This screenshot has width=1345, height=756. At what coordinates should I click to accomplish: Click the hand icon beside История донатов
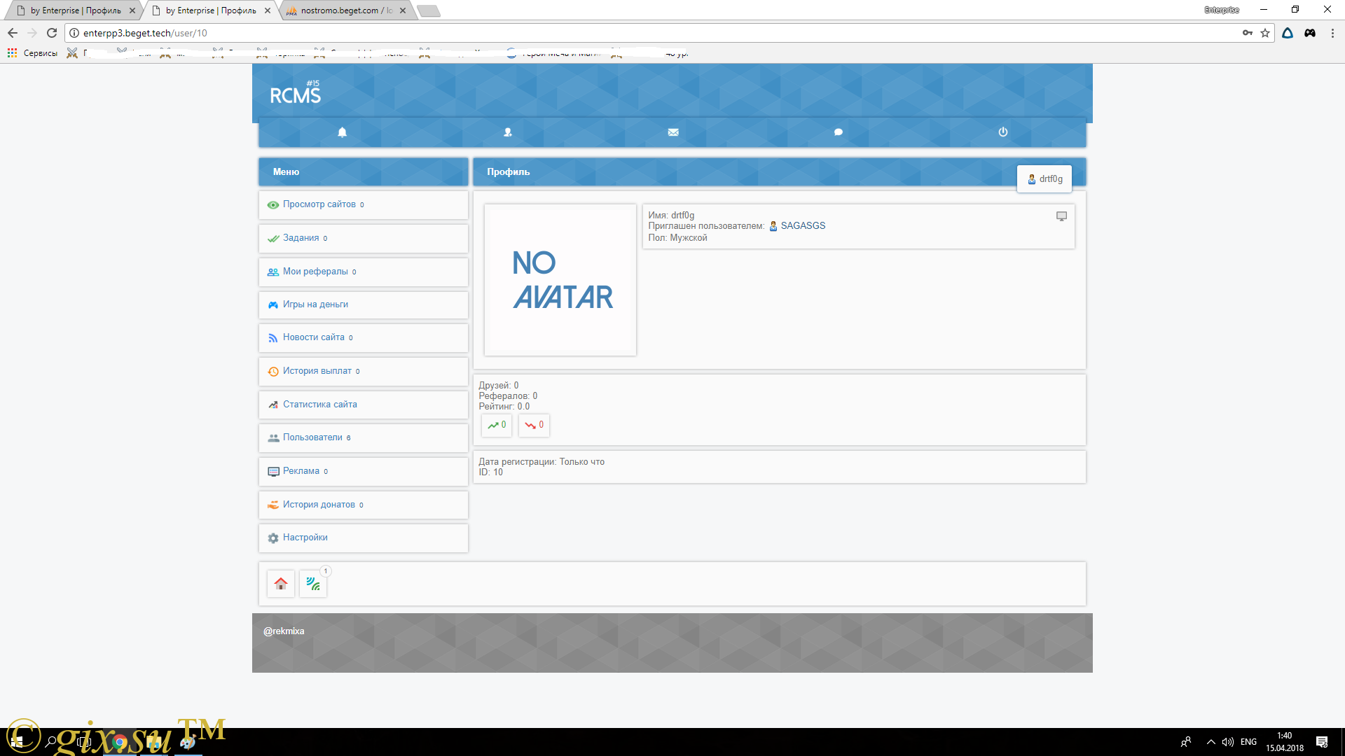coord(273,505)
